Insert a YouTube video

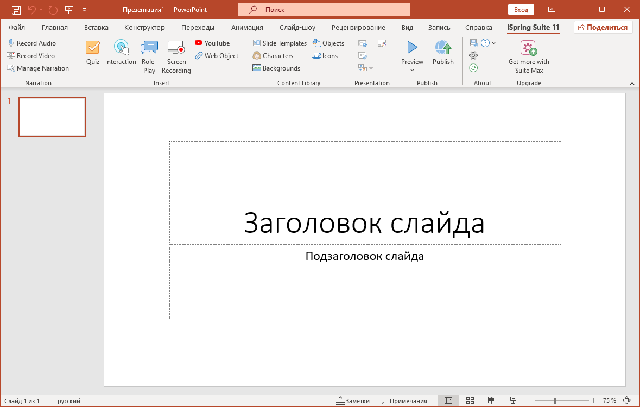point(212,43)
